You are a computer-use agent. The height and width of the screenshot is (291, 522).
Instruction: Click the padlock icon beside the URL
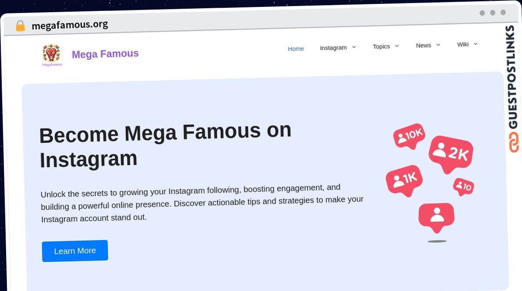[x=20, y=26]
